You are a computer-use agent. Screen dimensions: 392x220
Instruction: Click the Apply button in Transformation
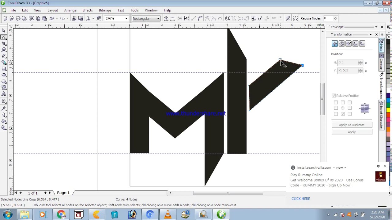click(352, 132)
